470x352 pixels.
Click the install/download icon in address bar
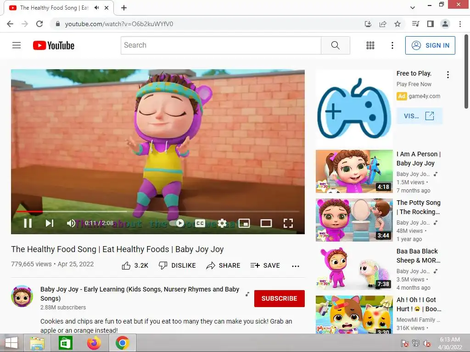tap(368, 24)
